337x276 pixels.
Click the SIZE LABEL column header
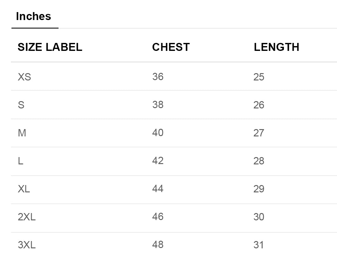click(50, 47)
